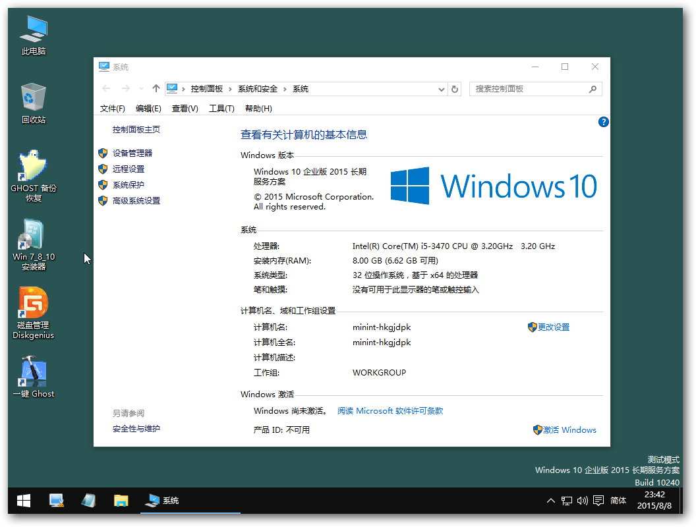Screen dimensions: 696x527
Task: Open the 帮助(H) menu
Action: point(258,109)
